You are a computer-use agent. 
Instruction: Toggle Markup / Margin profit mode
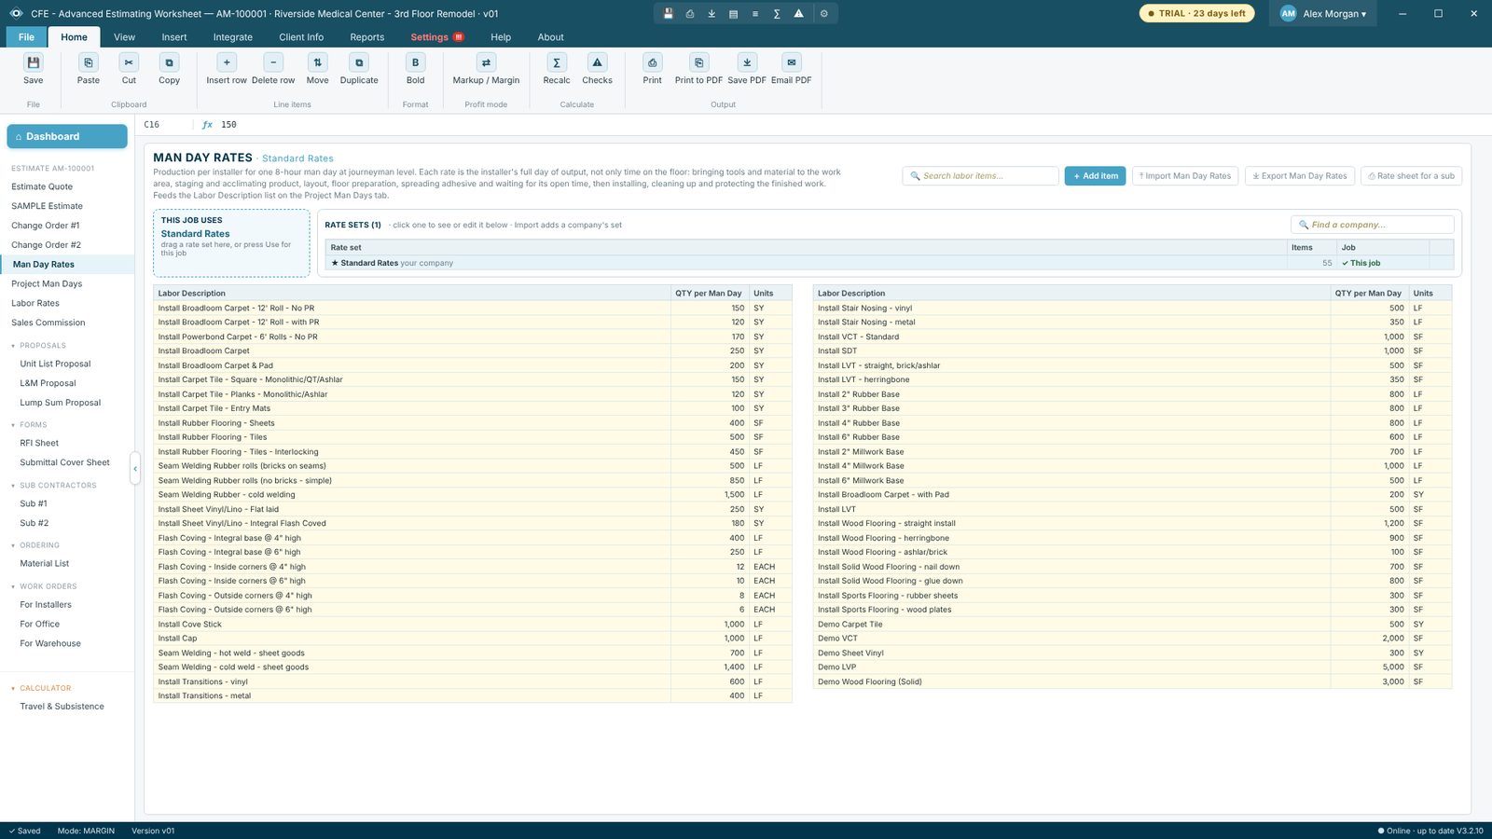point(486,62)
